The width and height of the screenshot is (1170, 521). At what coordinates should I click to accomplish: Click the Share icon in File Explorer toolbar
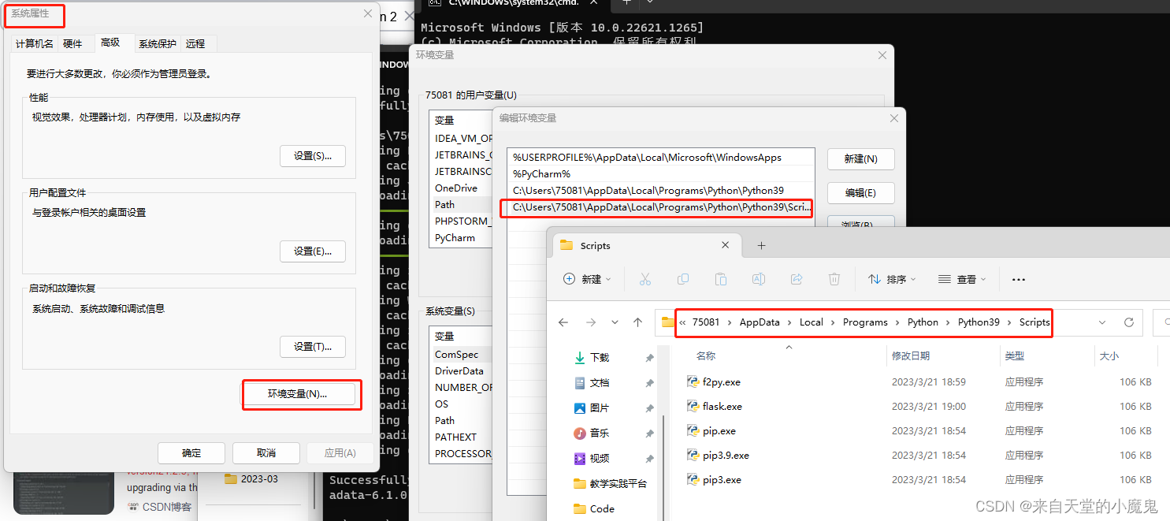pyautogui.click(x=796, y=278)
